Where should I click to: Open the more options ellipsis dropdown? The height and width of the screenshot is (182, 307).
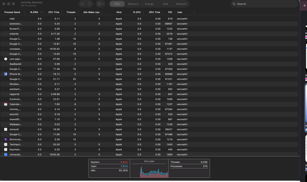[100, 4]
